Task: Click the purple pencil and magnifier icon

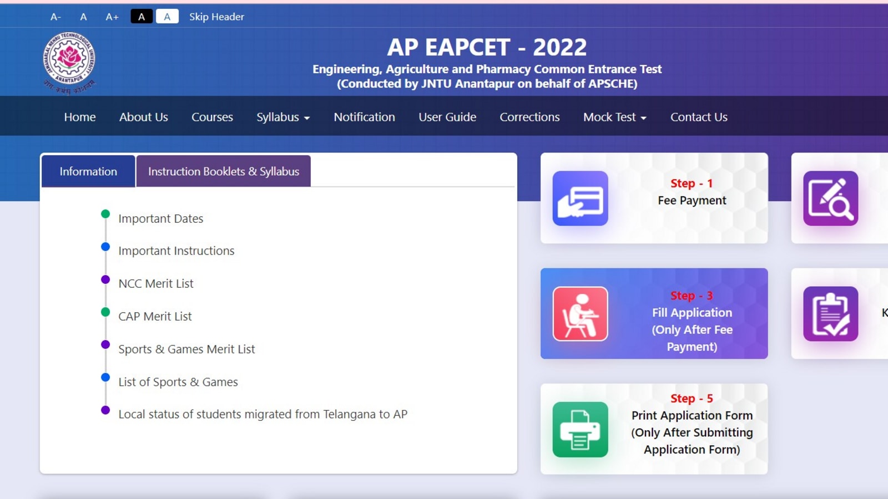Action: click(x=831, y=198)
